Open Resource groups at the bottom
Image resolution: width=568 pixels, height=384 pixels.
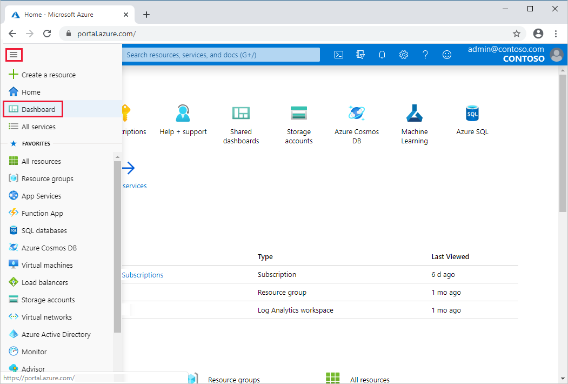pyautogui.click(x=234, y=379)
